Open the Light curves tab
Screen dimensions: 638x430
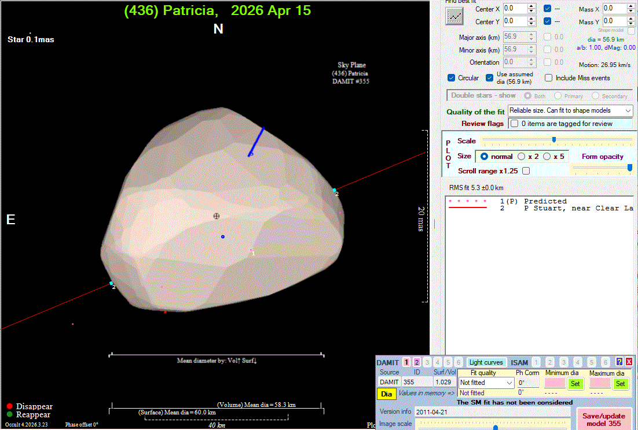[x=487, y=362]
